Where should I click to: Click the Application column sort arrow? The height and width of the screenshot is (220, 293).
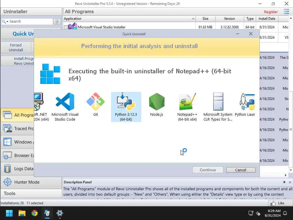click(193, 19)
